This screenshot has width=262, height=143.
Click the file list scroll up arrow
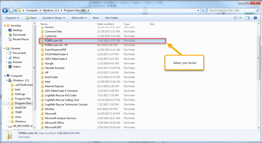259,24
